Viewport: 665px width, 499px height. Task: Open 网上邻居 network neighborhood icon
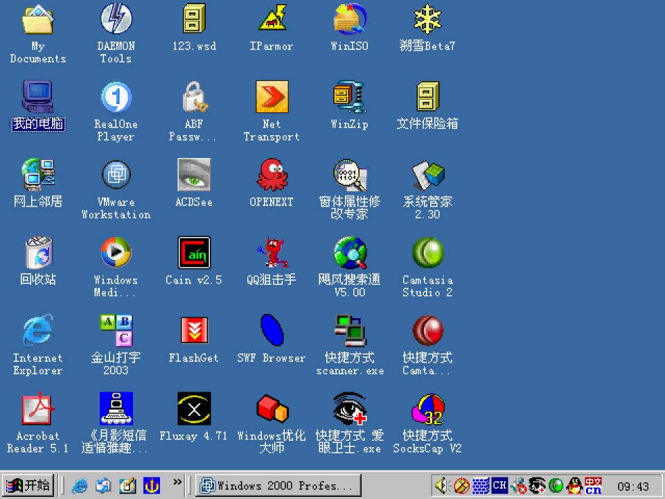click(x=37, y=175)
